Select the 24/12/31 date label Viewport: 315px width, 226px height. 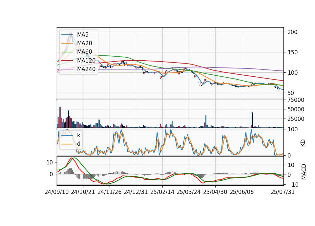(136, 192)
